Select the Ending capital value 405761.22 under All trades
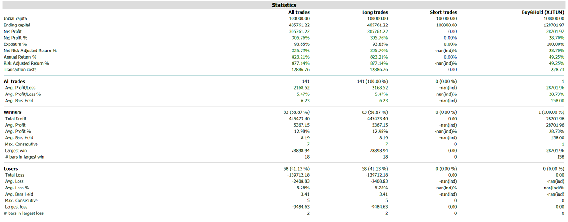 click(299, 25)
